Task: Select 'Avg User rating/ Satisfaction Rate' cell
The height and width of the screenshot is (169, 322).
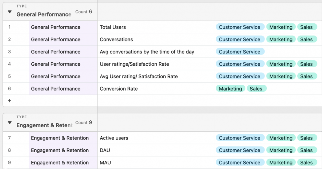Action: 156,77
